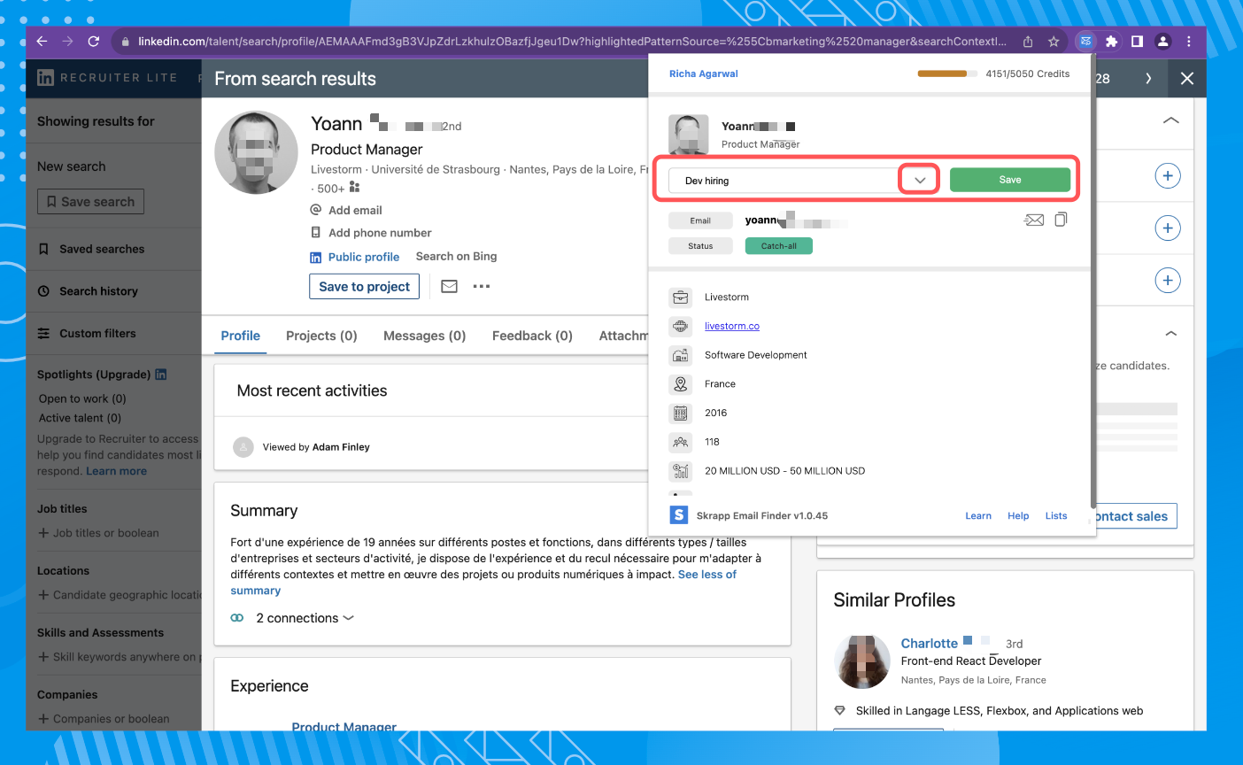Screen dimensions: 1243x765
Task: Collapse the second right panel section chevron
Action: click(x=1171, y=334)
